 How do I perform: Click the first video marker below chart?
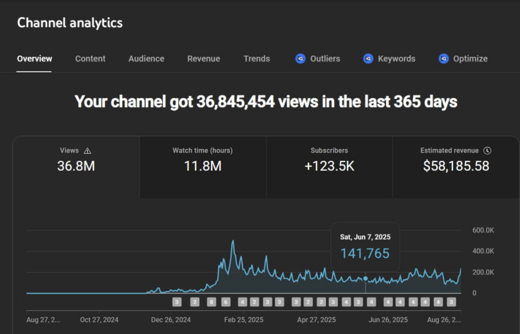tap(177, 302)
